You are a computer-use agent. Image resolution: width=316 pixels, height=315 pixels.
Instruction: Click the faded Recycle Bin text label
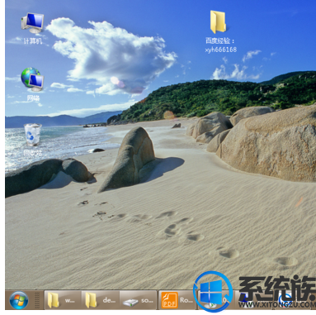coord(33,153)
